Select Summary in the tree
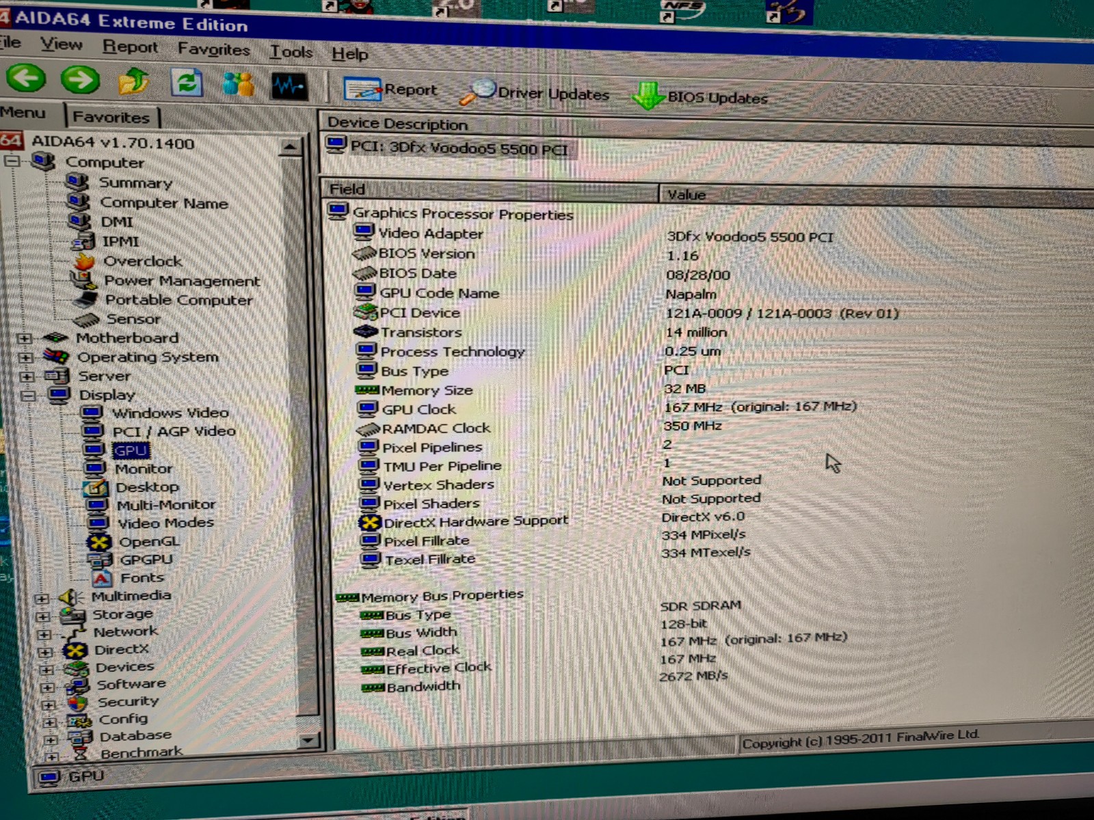 coord(135,182)
